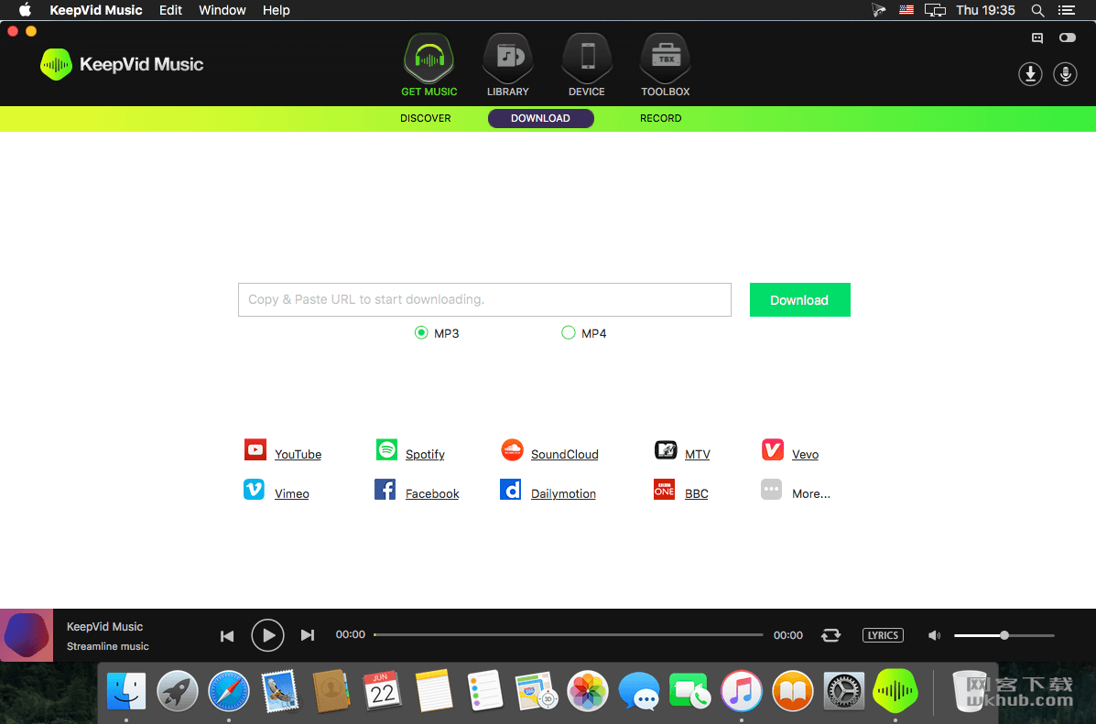Open Launchpad from the Dock

click(x=178, y=691)
